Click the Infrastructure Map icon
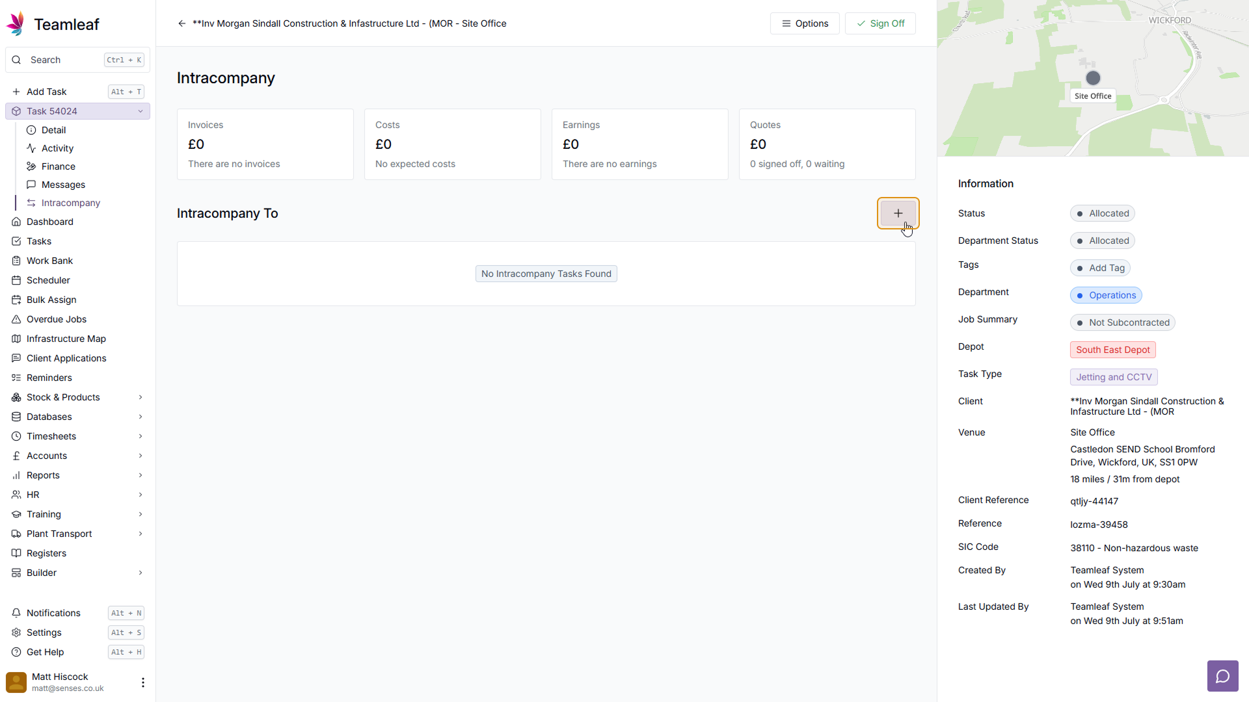The image size is (1249, 702). [x=16, y=339]
